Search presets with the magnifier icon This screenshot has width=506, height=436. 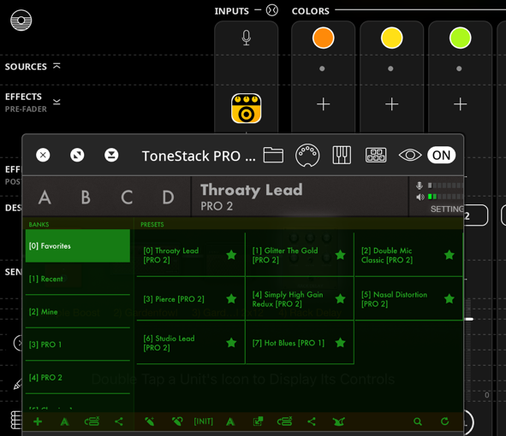(x=418, y=421)
